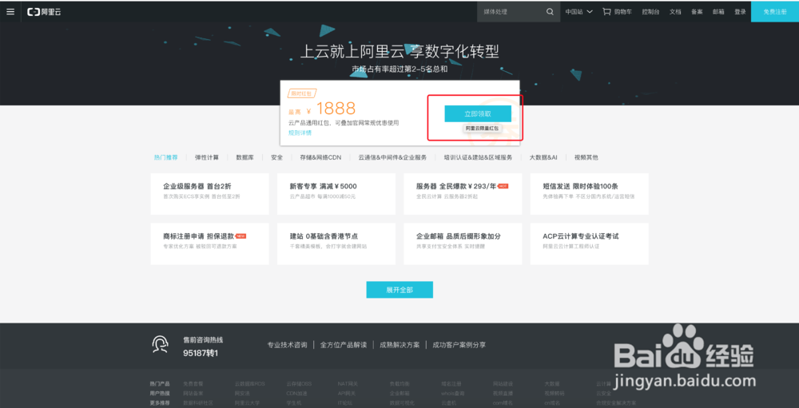The image size is (799, 408).
Task: Click the search magnifier icon
Action: point(550,12)
